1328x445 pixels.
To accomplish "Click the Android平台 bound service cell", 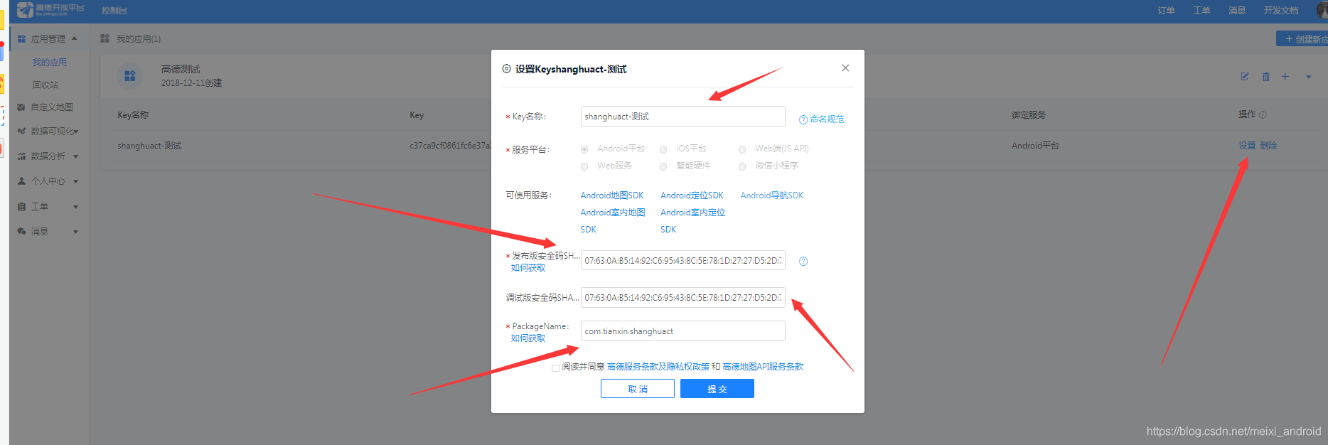I will pyautogui.click(x=1035, y=146).
